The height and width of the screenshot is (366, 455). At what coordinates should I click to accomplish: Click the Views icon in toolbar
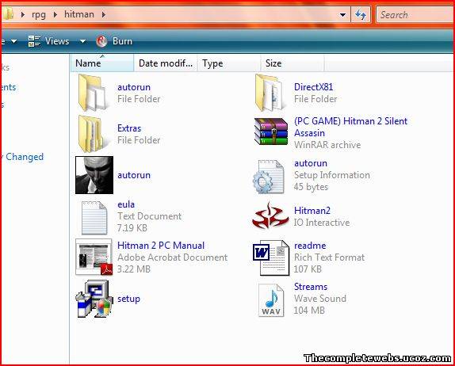pyautogui.click(x=34, y=41)
